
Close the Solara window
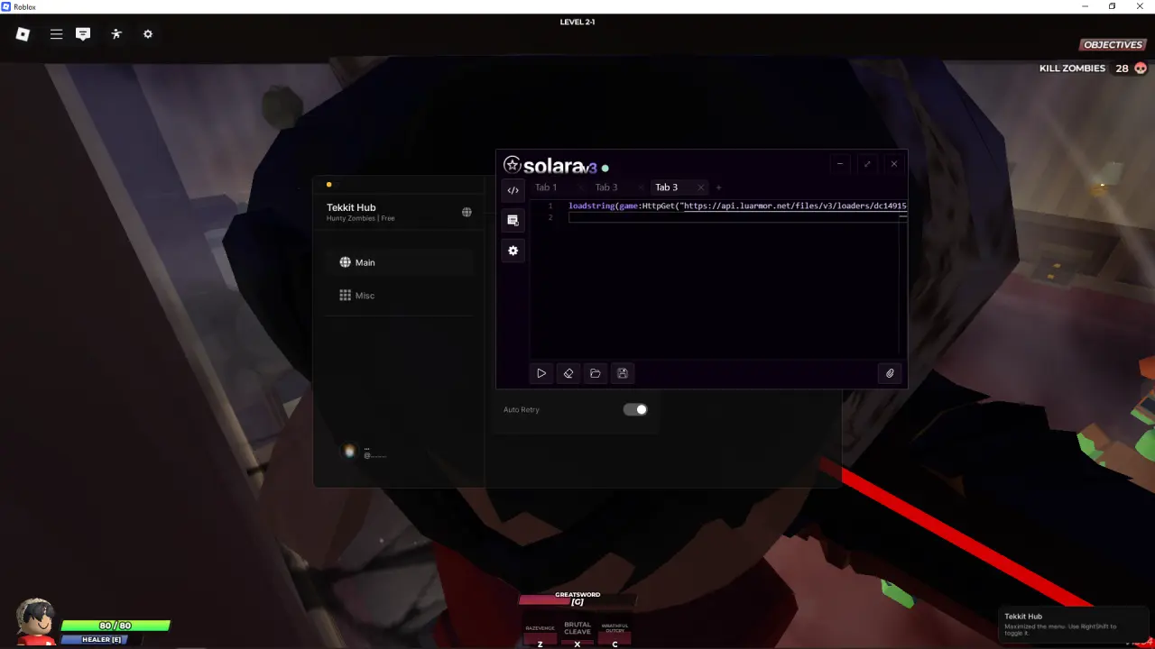[894, 164]
